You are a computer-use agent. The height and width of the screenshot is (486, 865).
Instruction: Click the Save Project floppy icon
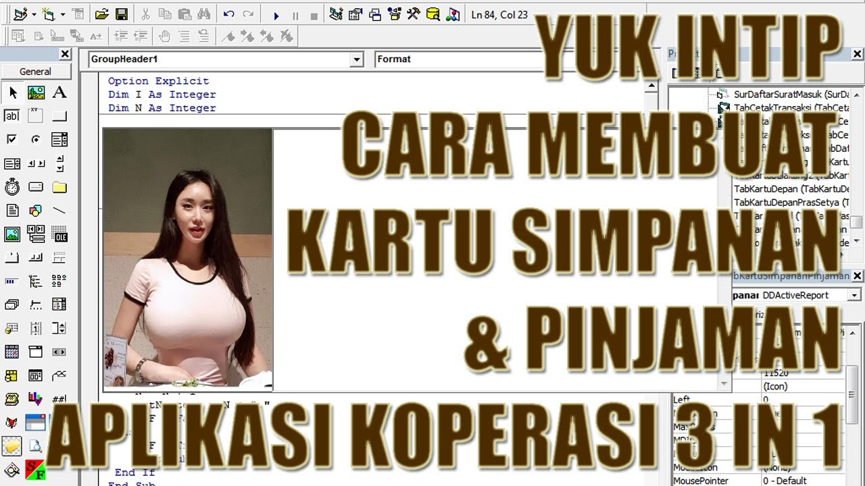[121, 14]
